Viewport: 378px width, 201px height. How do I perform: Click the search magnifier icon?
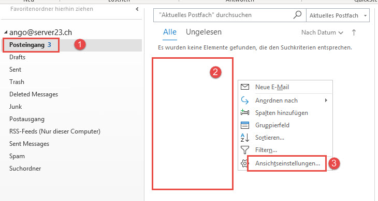[297, 15]
